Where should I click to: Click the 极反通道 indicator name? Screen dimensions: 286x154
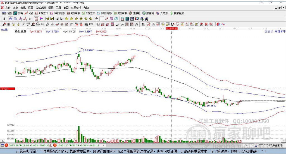pyautogui.click(x=20, y=31)
